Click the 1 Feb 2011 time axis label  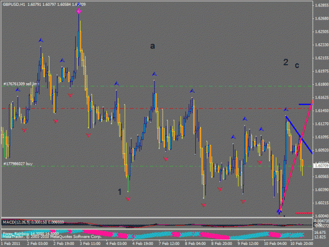pos(11,243)
